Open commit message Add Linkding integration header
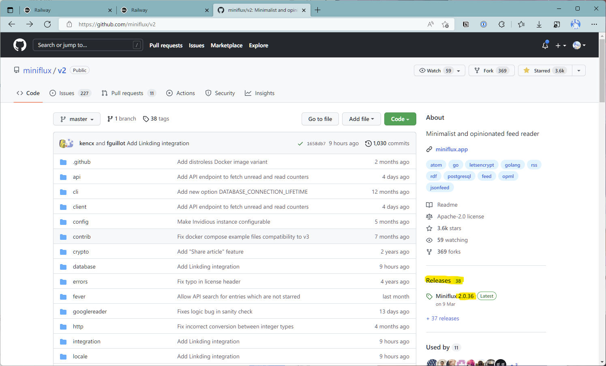Screen dimensions: 606x366 coord(158,143)
